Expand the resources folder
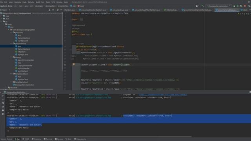This screenshot has height=141, width=251. [x=6, y=88]
